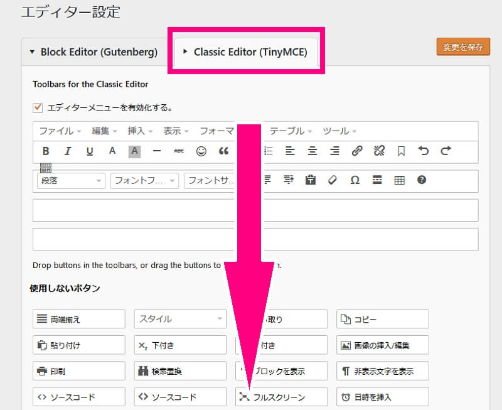Open the 表示 menu

pyautogui.click(x=176, y=131)
